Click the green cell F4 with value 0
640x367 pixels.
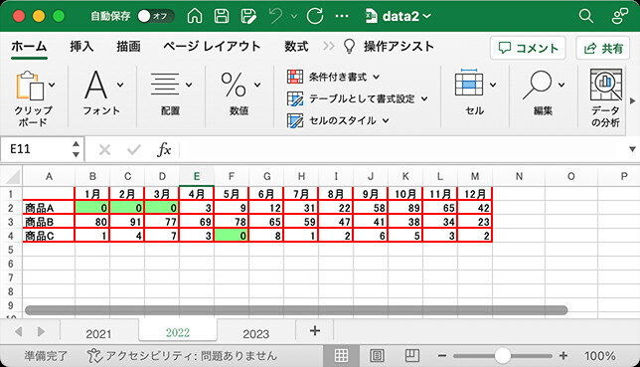click(231, 236)
